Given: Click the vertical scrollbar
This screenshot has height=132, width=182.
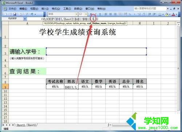Looking at the screenshot, I should 178,69.
